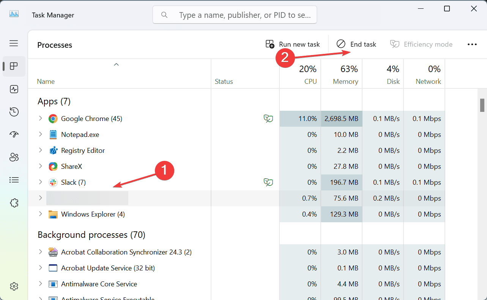Toggle the hamburger navigation menu
Viewport: 487px width, 300px height.
pyautogui.click(x=14, y=43)
